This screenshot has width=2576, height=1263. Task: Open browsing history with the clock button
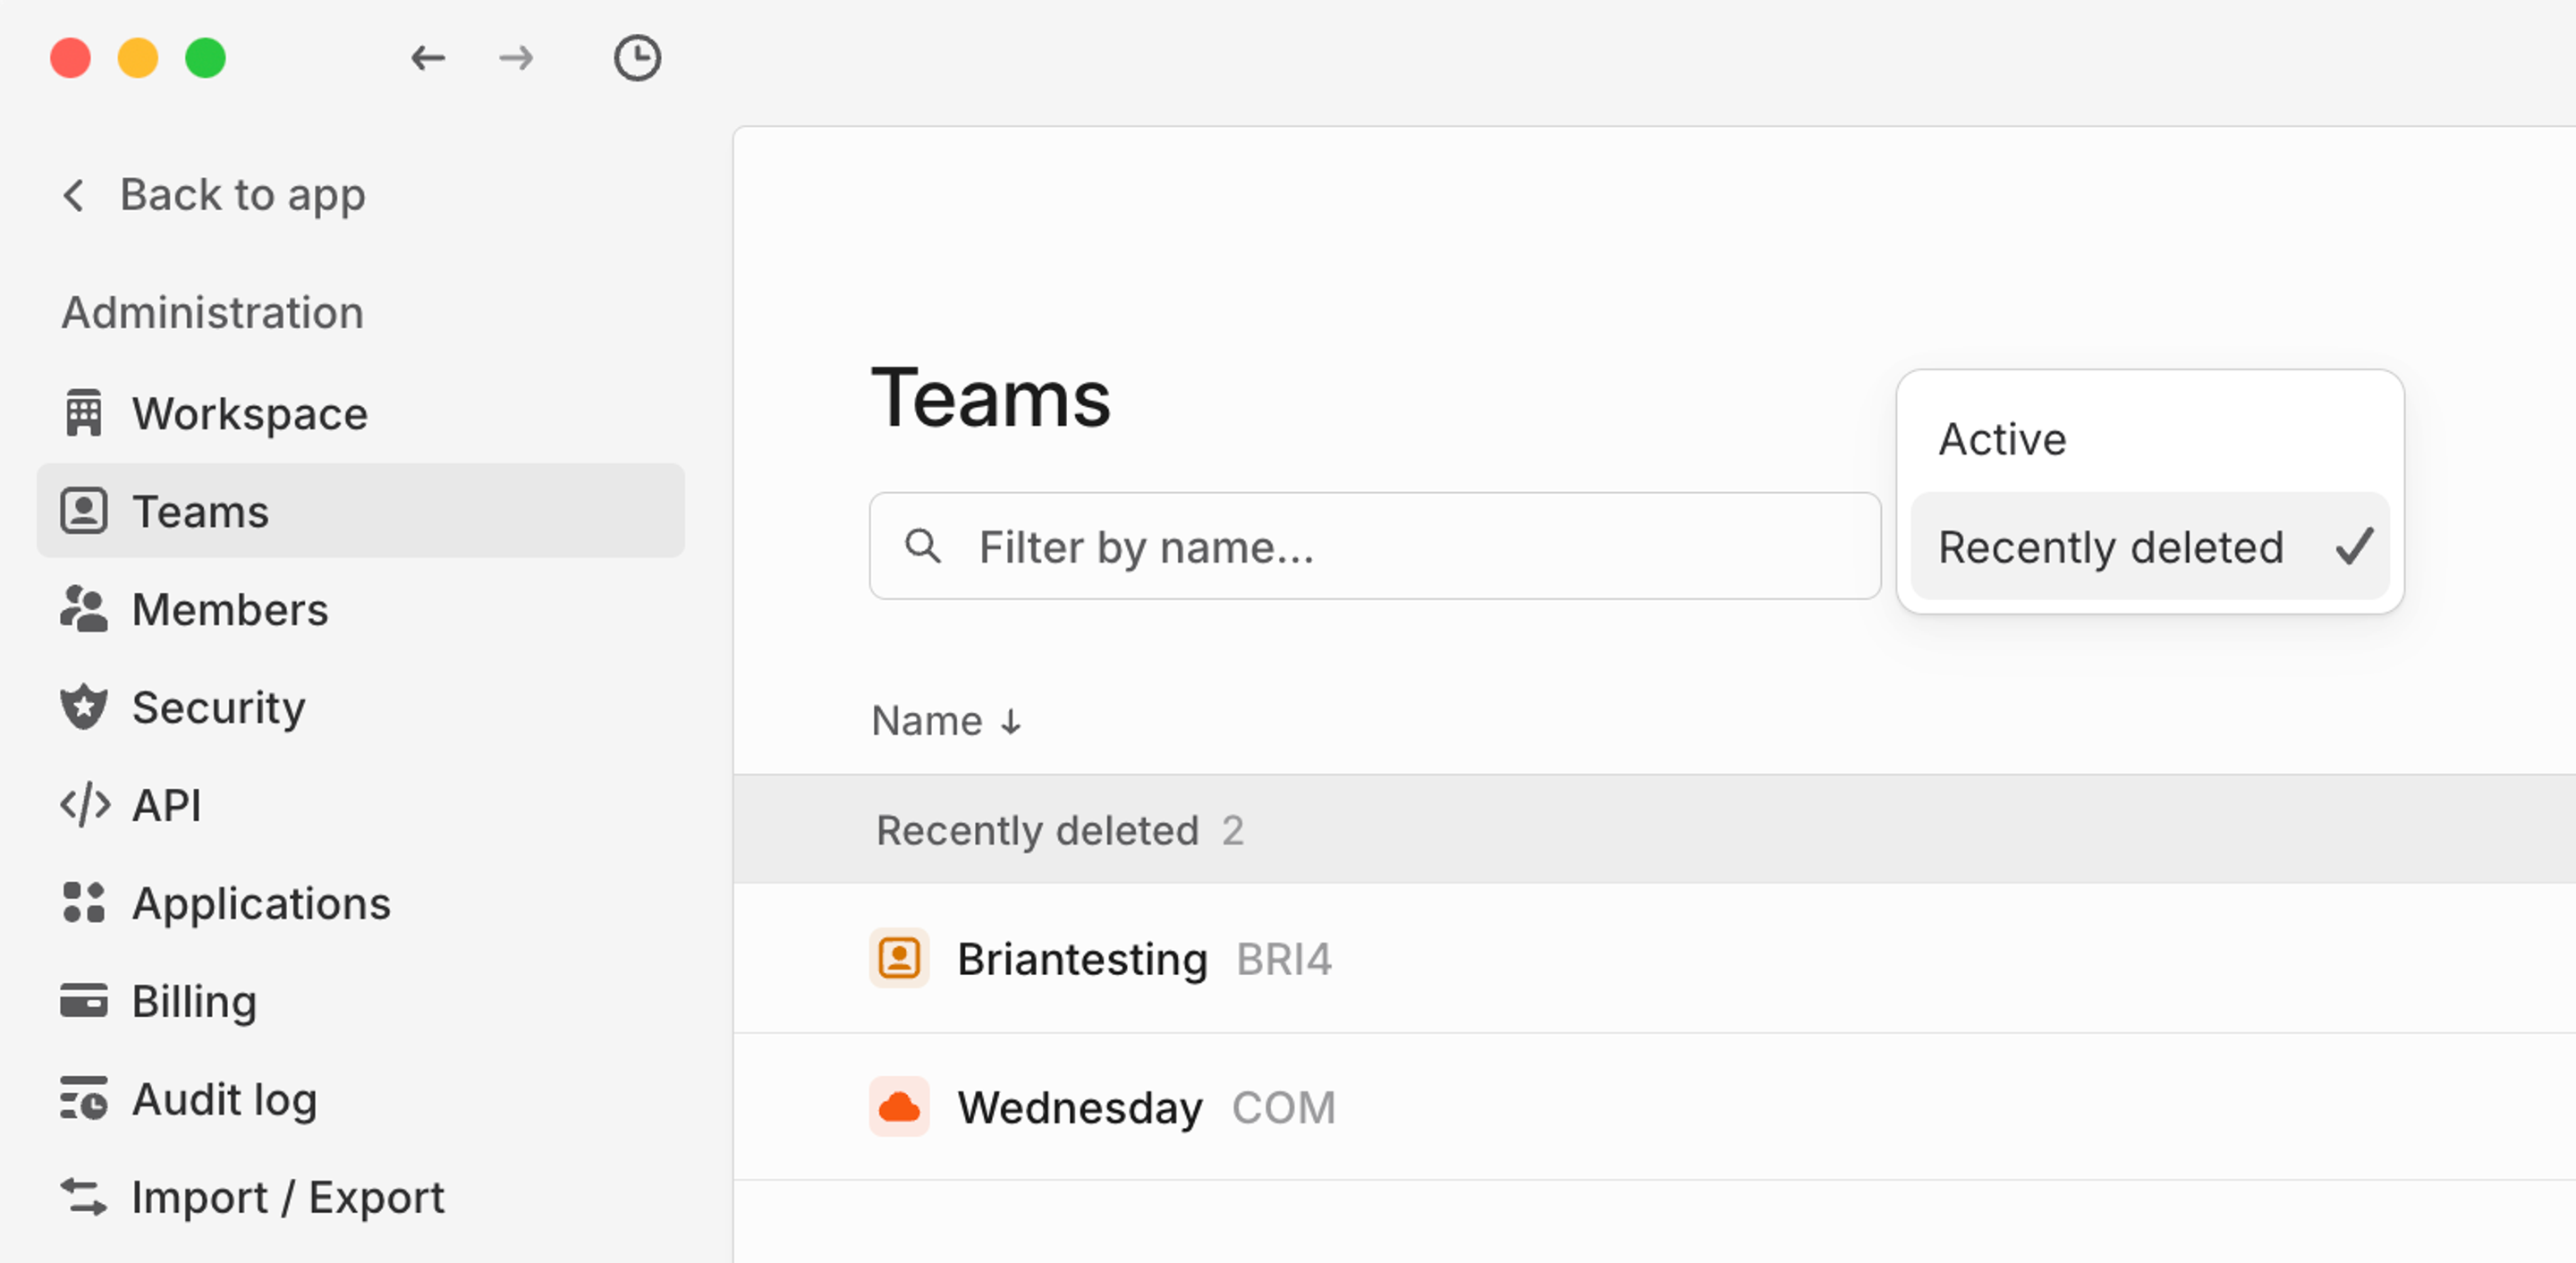(x=637, y=58)
